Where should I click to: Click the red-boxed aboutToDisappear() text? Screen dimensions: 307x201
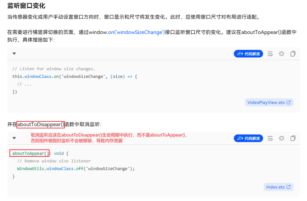click(x=41, y=125)
